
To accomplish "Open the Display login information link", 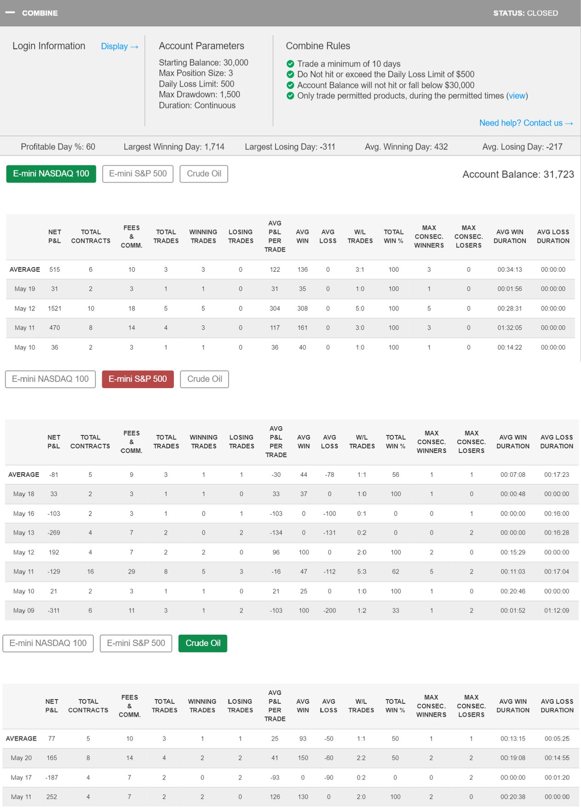I will [120, 46].
